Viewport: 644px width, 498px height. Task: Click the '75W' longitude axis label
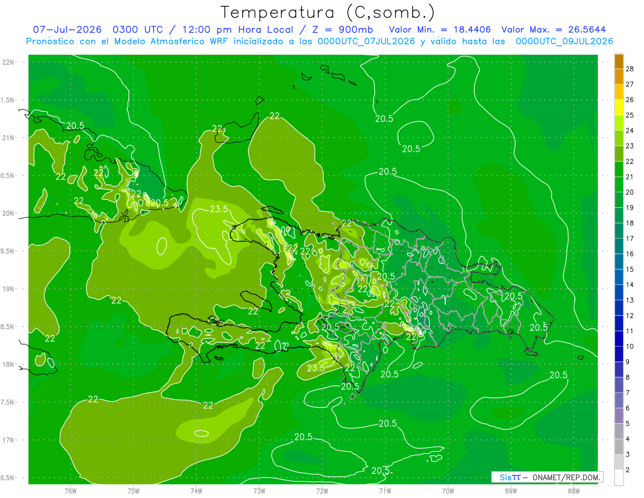tap(134, 490)
